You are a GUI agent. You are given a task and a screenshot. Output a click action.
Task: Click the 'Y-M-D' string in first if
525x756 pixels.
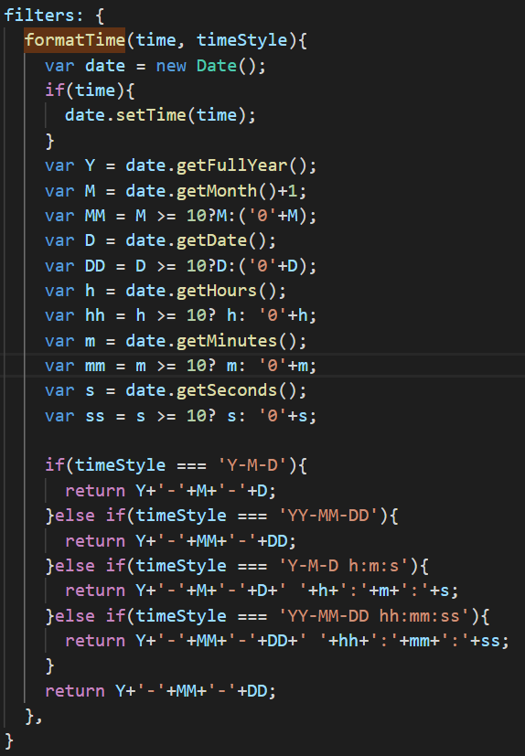[x=252, y=465]
